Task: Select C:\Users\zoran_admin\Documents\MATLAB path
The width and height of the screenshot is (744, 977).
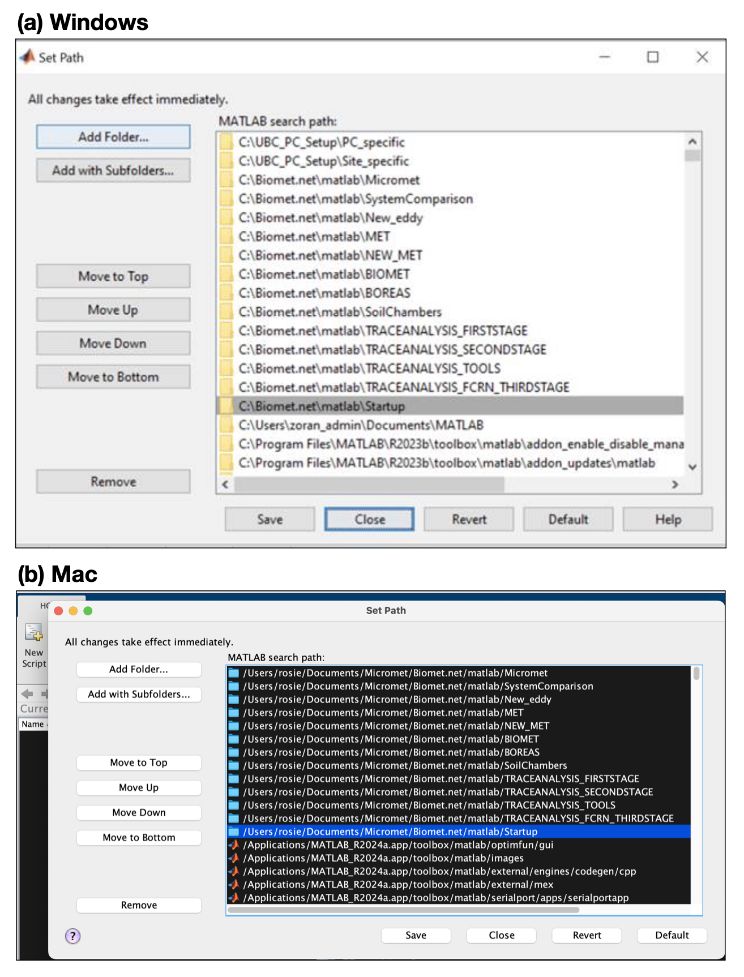Action: pyautogui.click(x=451, y=425)
